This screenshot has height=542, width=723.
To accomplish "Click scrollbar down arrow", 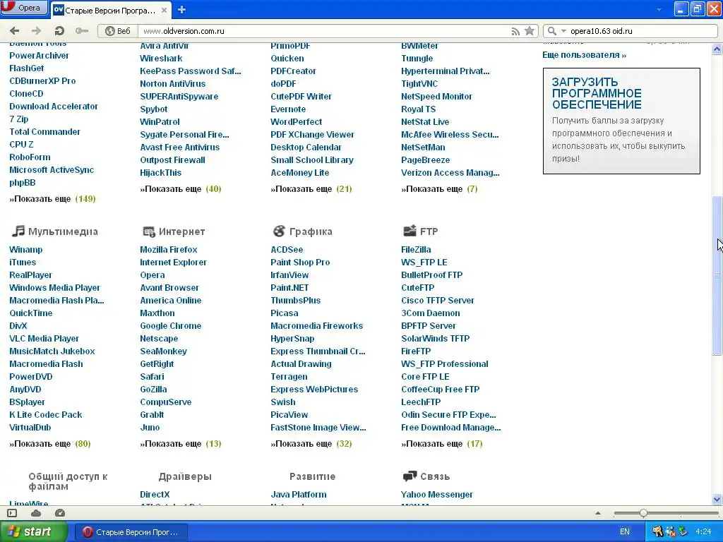I will pyautogui.click(x=717, y=499).
